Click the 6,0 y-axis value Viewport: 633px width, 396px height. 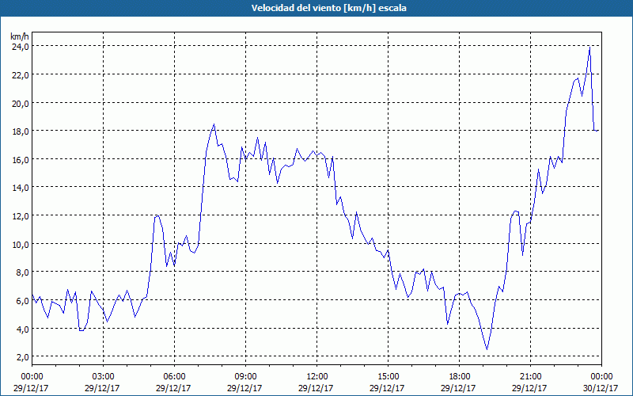pos(22,301)
